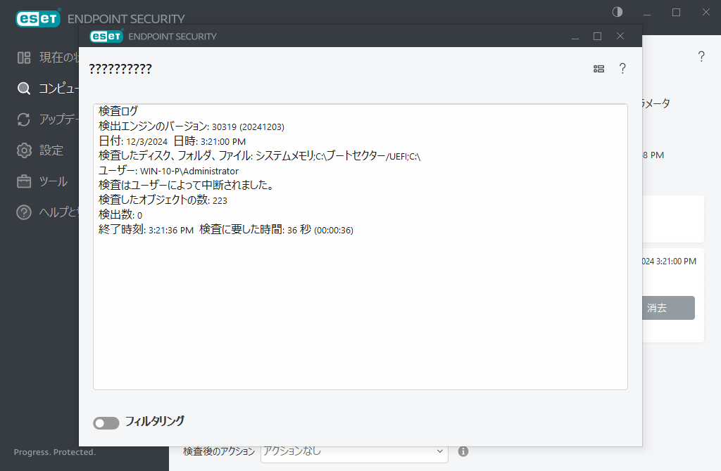
Task: Select the コンピューターの検査 magnifier icon in sidebar
Action: tap(23, 88)
